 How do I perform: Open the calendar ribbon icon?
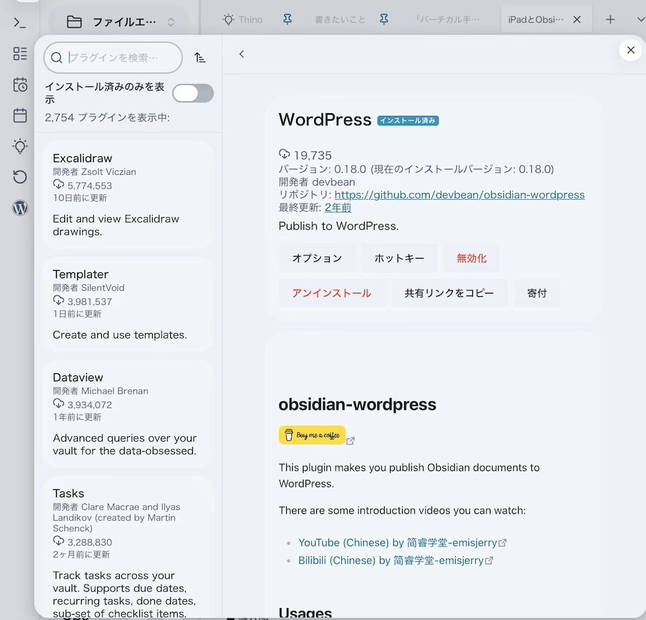tap(20, 115)
